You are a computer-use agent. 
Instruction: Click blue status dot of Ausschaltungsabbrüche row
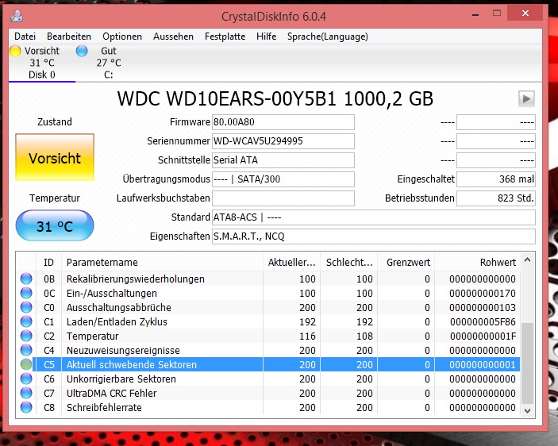click(x=26, y=307)
